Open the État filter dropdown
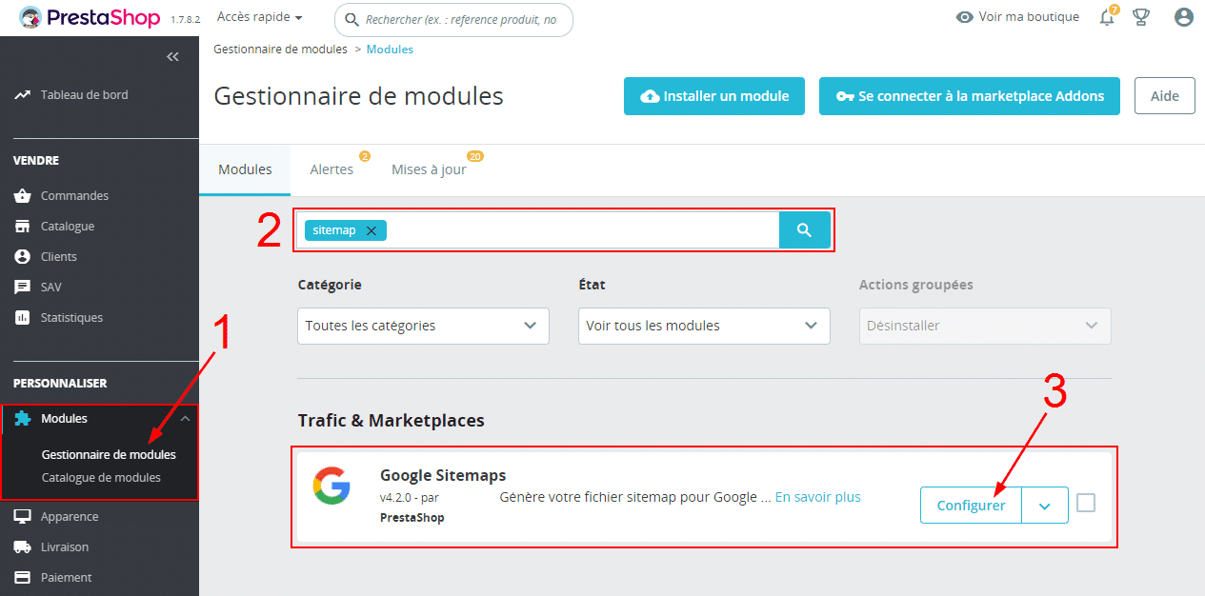 (703, 326)
